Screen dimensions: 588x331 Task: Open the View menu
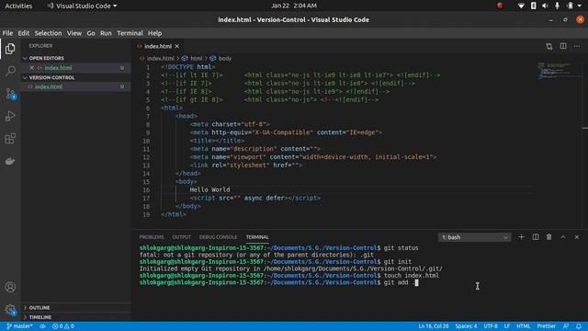click(x=74, y=33)
